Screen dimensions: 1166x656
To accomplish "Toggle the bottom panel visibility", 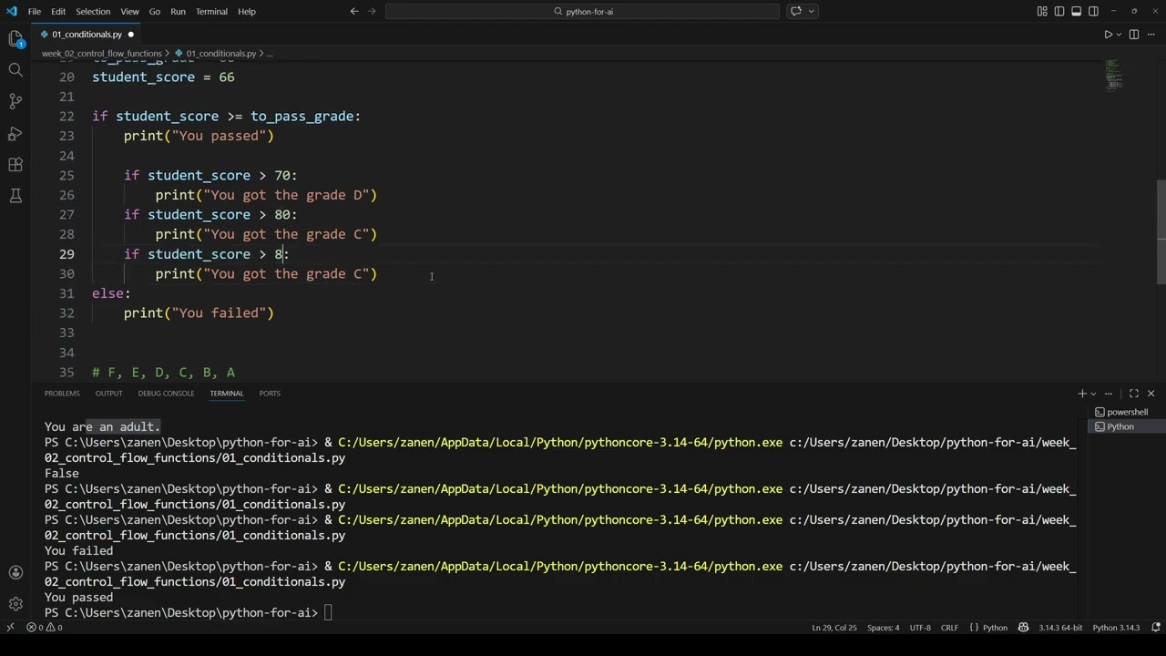I will click(x=1076, y=11).
